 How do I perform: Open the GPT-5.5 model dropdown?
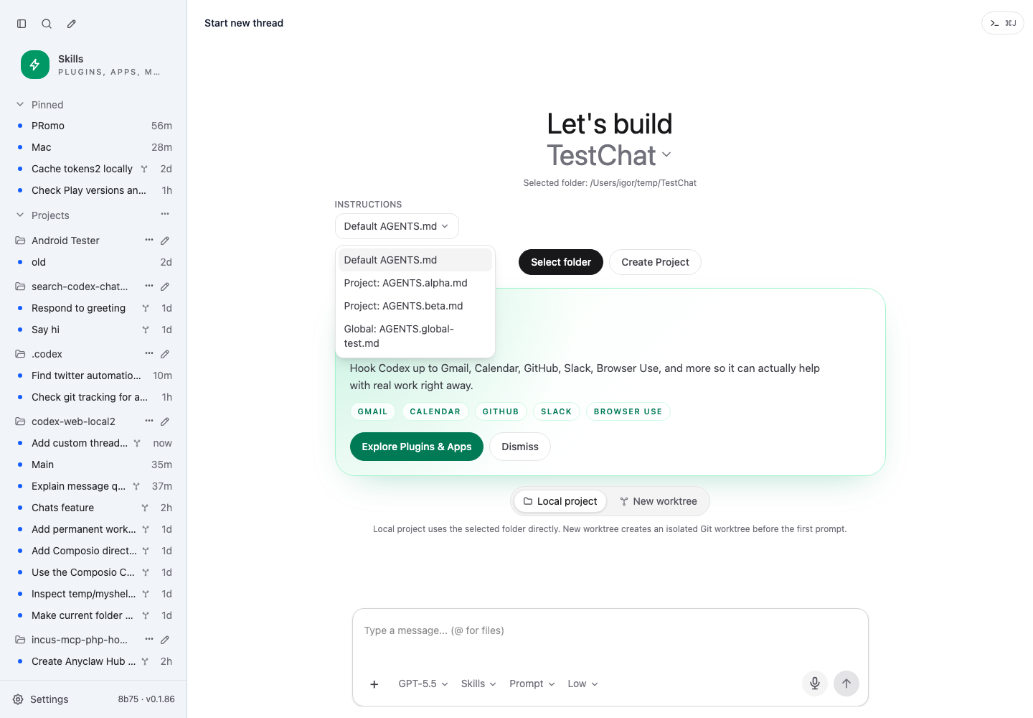click(423, 684)
